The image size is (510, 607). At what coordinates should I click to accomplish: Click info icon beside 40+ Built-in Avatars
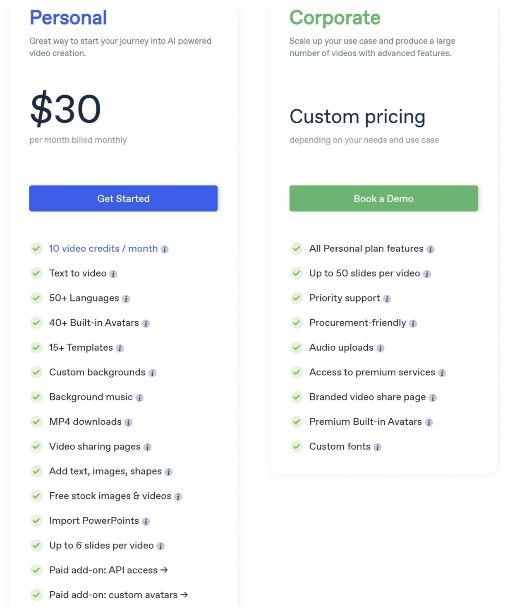(146, 324)
